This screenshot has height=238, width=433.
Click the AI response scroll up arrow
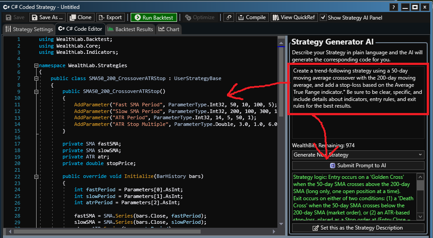coord(420,177)
